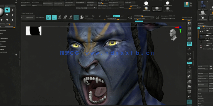Activate the Move transform icon in top shelf
213x106 pixels.
tap(60, 17)
